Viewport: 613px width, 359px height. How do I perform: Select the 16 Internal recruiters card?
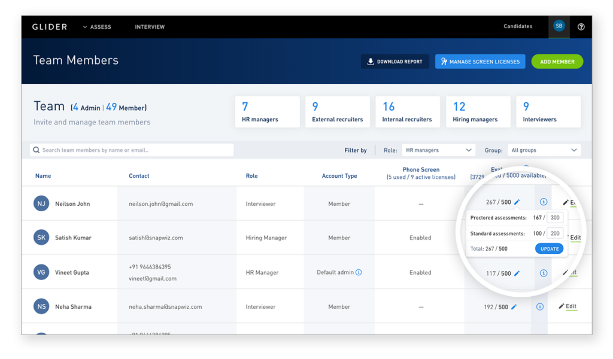[x=408, y=112]
